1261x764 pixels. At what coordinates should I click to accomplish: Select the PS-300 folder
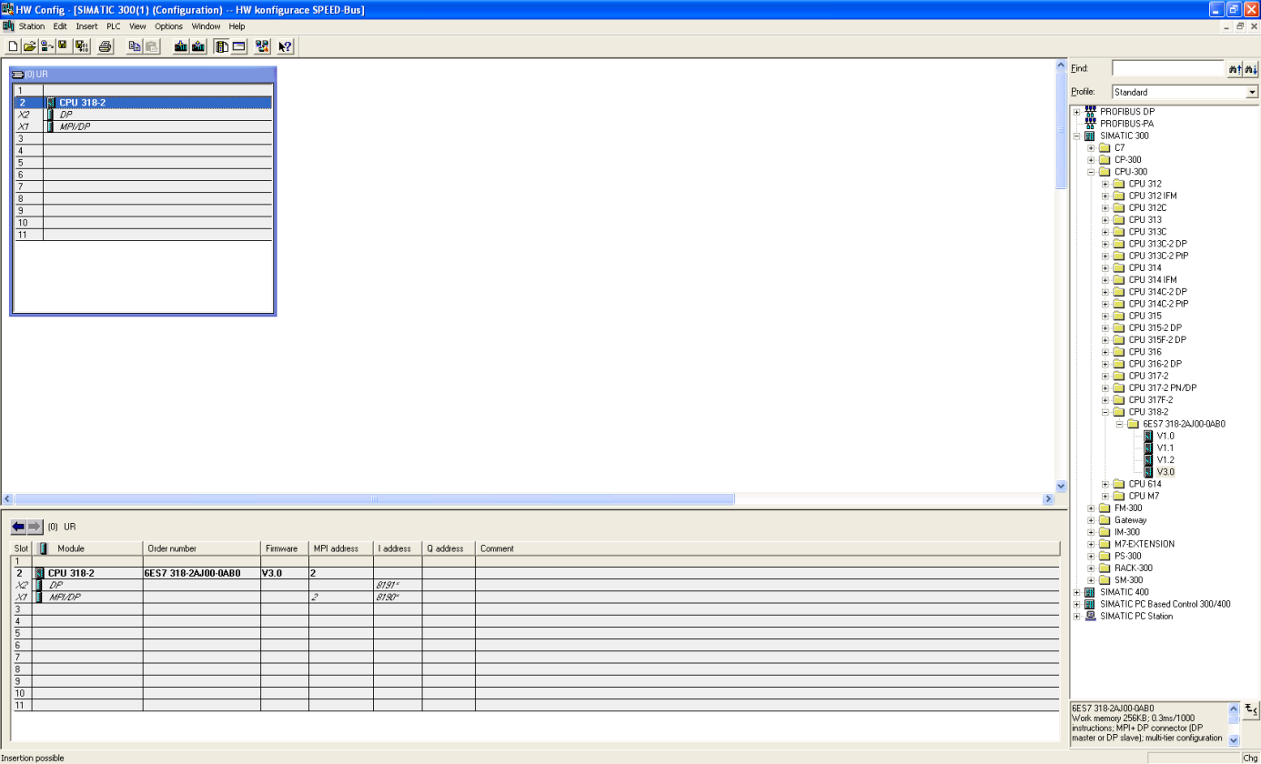(1127, 556)
